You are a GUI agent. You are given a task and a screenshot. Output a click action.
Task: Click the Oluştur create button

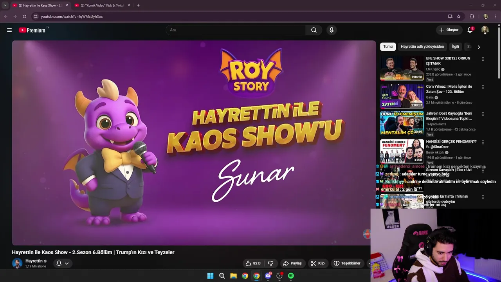click(449, 30)
